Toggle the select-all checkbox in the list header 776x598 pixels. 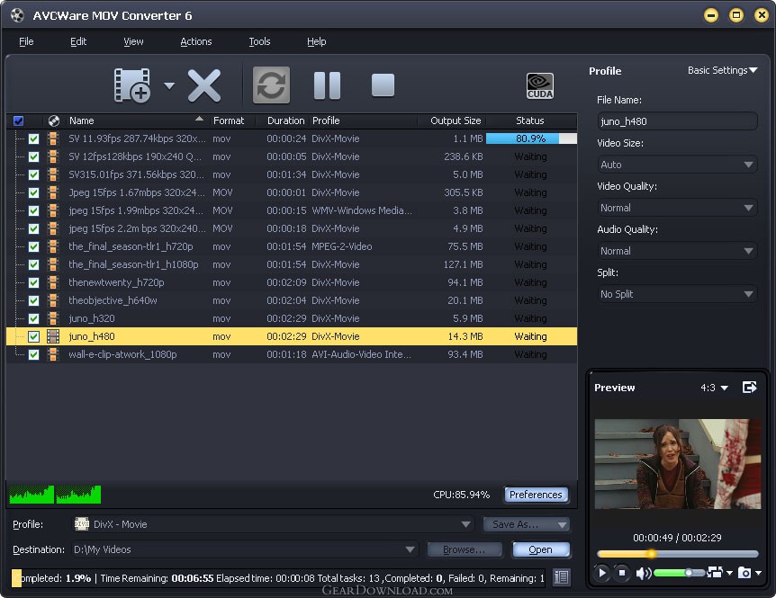[19, 120]
